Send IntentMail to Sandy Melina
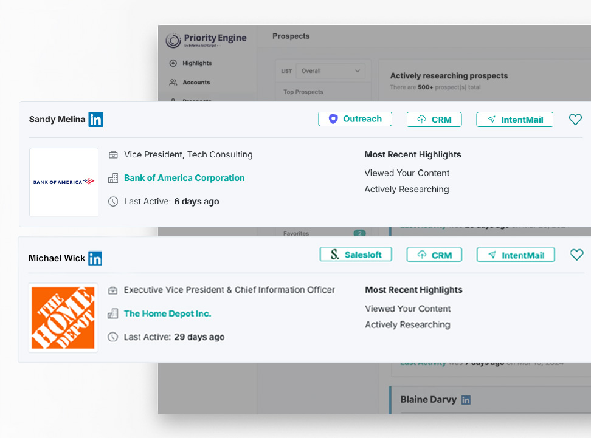This screenshot has width=591, height=438. (x=514, y=120)
